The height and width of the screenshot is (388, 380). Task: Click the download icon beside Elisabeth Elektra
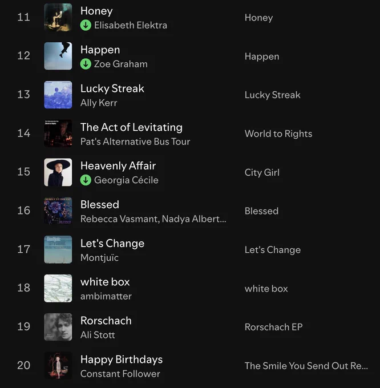pos(86,25)
